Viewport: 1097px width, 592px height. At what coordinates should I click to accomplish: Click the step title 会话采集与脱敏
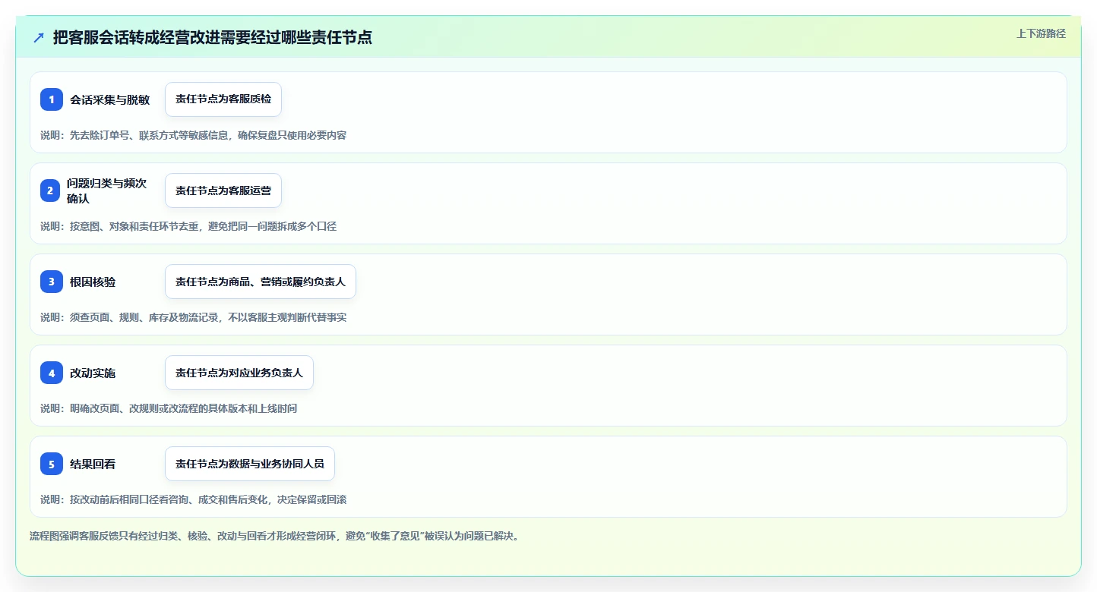coord(110,99)
